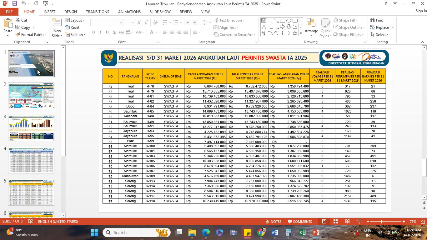The width and height of the screenshot is (427, 240).
Task: Switch to the ANIMATIONS tab
Action: coord(129,12)
